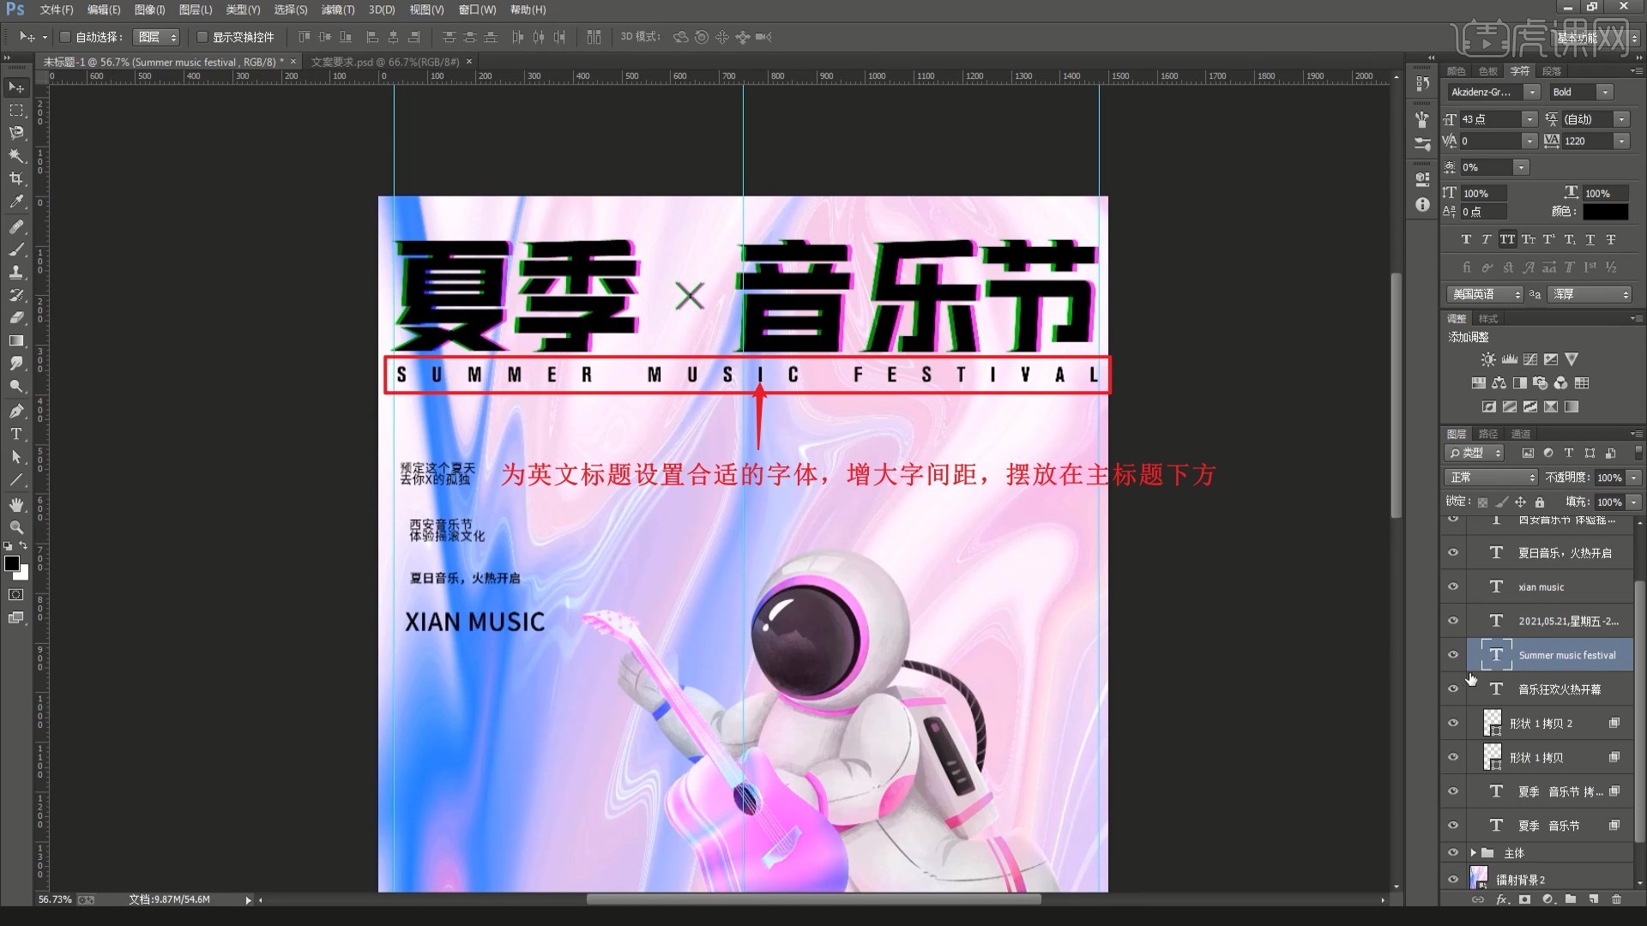This screenshot has width=1647, height=926.
Task: Select the Horizontal Type tool
Action: coord(16,434)
